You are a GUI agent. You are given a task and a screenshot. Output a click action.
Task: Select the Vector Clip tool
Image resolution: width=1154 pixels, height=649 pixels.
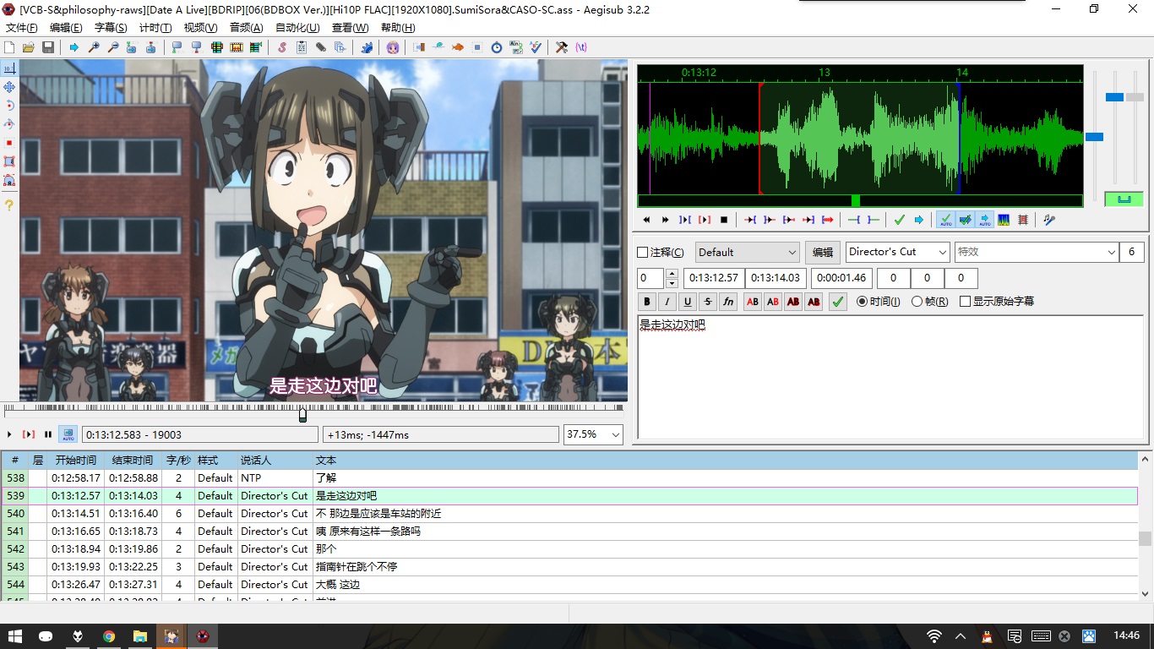(x=9, y=180)
